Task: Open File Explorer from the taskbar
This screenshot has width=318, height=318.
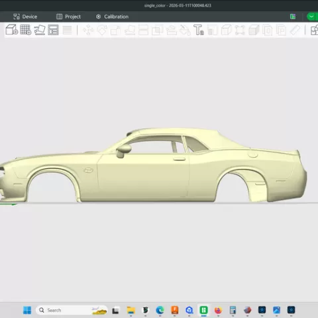Action: coord(131,310)
